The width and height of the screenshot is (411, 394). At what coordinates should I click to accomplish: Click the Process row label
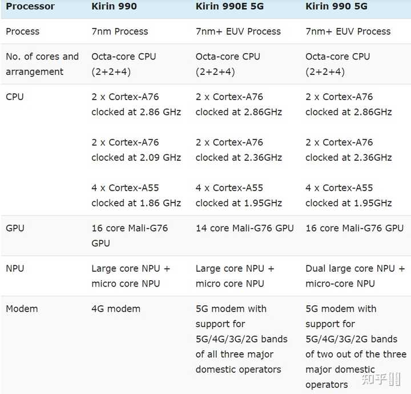click(22, 31)
